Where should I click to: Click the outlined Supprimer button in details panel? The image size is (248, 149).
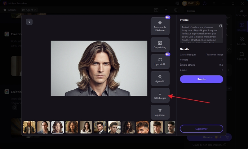[201, 129]
